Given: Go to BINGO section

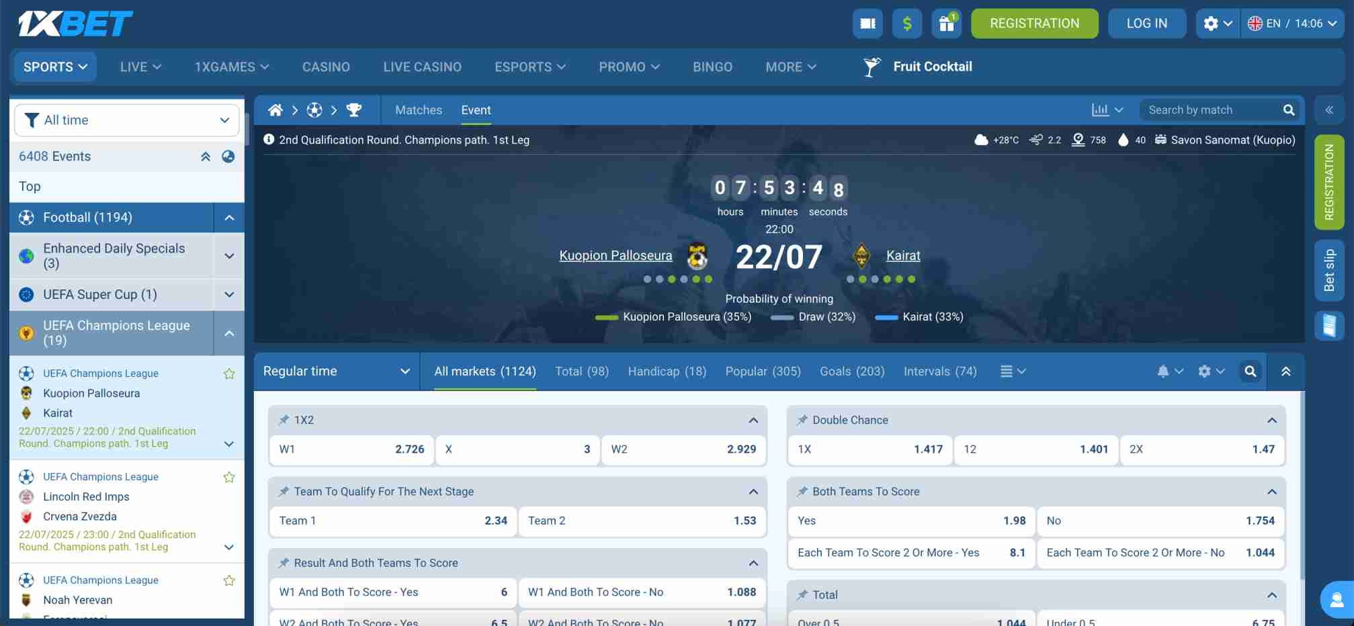Looking at the screenshot, I should click(x=712, y=67).
